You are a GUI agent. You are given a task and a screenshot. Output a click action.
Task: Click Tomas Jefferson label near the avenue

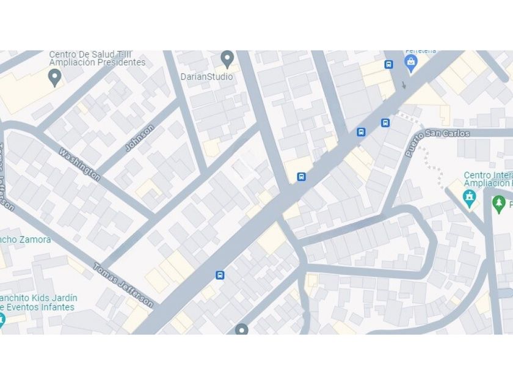tap(123, 285)
